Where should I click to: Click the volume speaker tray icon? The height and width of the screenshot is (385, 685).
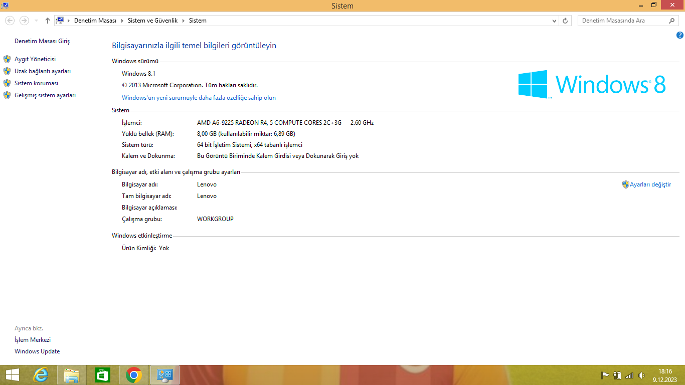tap(641, 375)
